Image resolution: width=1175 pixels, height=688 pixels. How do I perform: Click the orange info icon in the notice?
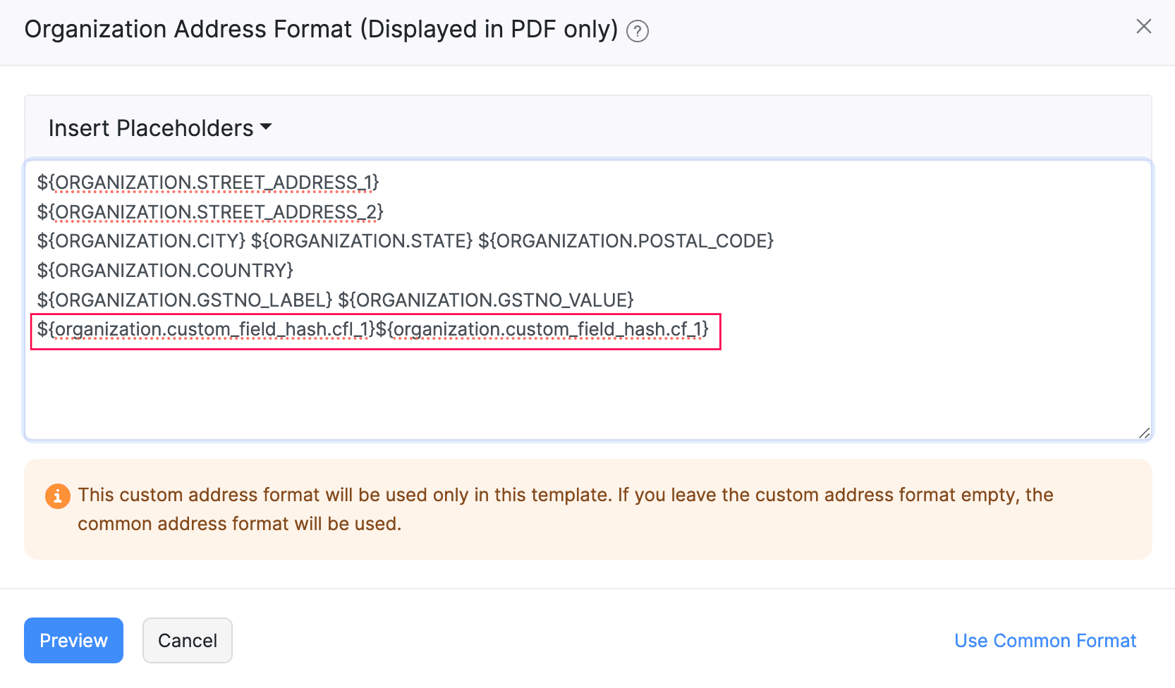click(57, 496)
